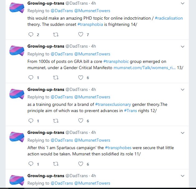The height and width of the screenshot is (189, 196).
Task: Reply to the tweet numbered 14/
Action: (x=31, y=34)
